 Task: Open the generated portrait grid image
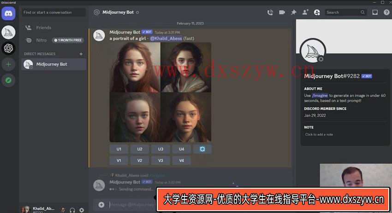160,92
